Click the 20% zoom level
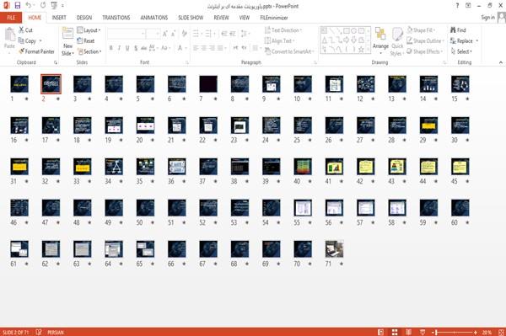The image size is (506, 336). click(x=487, y=332)
